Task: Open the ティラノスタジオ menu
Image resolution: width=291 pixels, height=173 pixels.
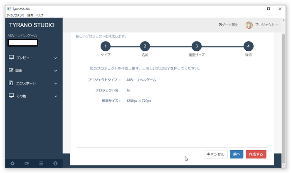Action: (15, 15)
